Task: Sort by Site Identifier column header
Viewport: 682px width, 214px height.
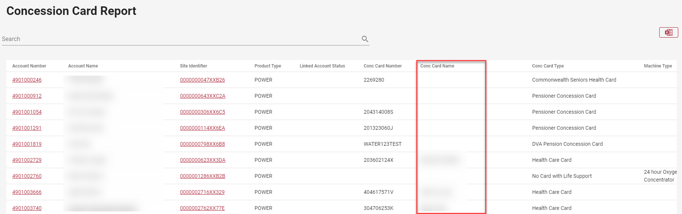Action: click(x=193, y=66)
